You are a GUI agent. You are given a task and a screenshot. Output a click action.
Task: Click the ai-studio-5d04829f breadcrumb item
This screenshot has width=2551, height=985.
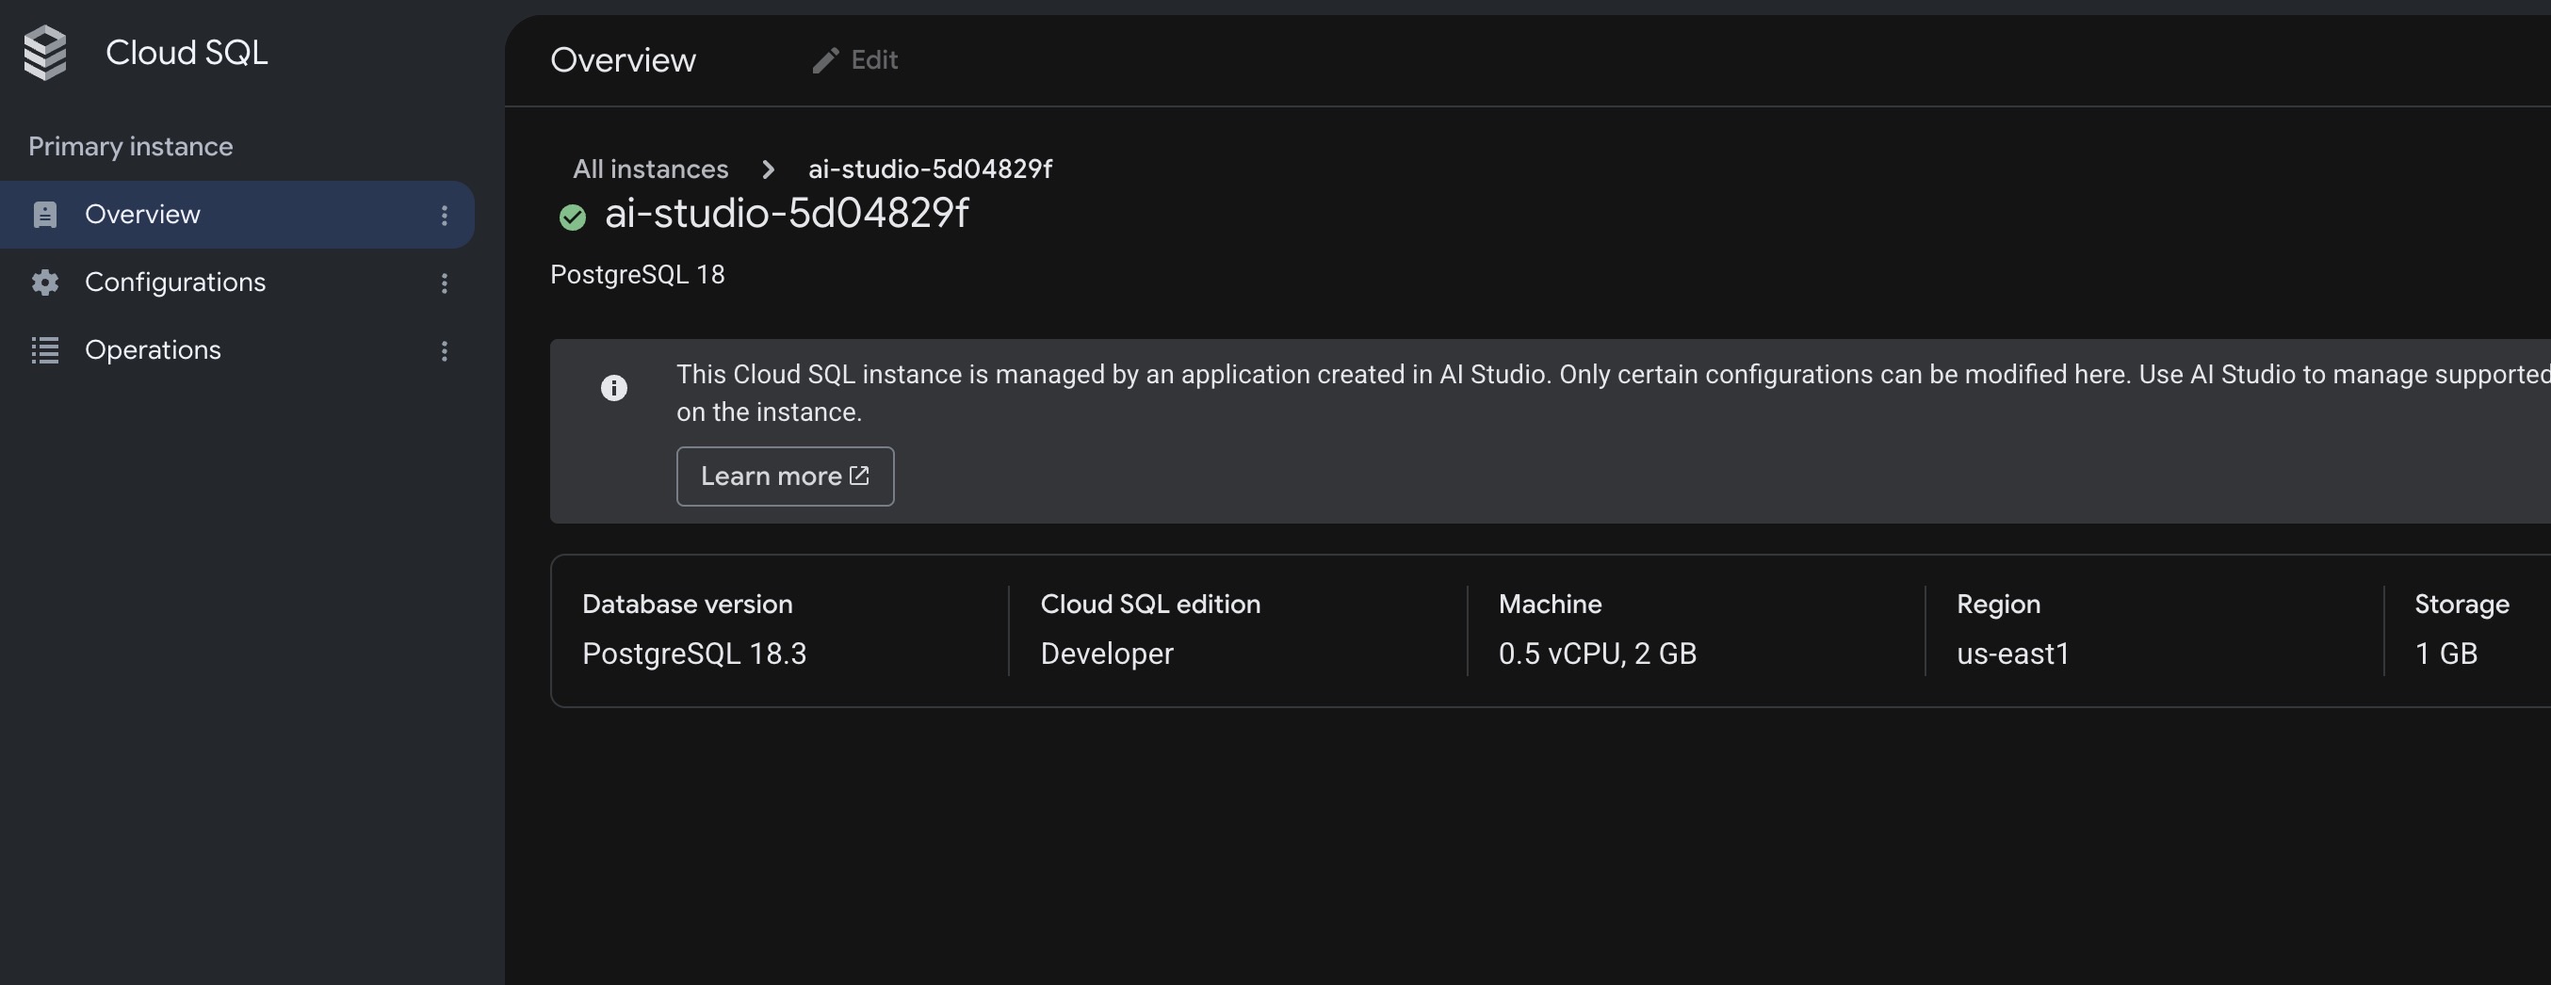(930, 170)
